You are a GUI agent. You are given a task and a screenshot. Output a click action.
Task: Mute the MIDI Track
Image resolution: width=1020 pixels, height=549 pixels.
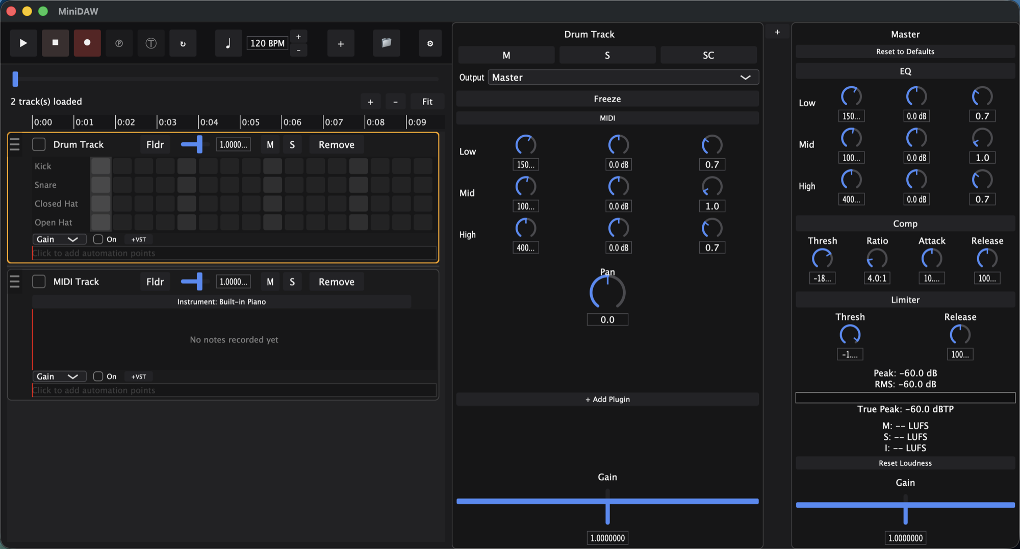pyautogui.click(x=270, y=282)
